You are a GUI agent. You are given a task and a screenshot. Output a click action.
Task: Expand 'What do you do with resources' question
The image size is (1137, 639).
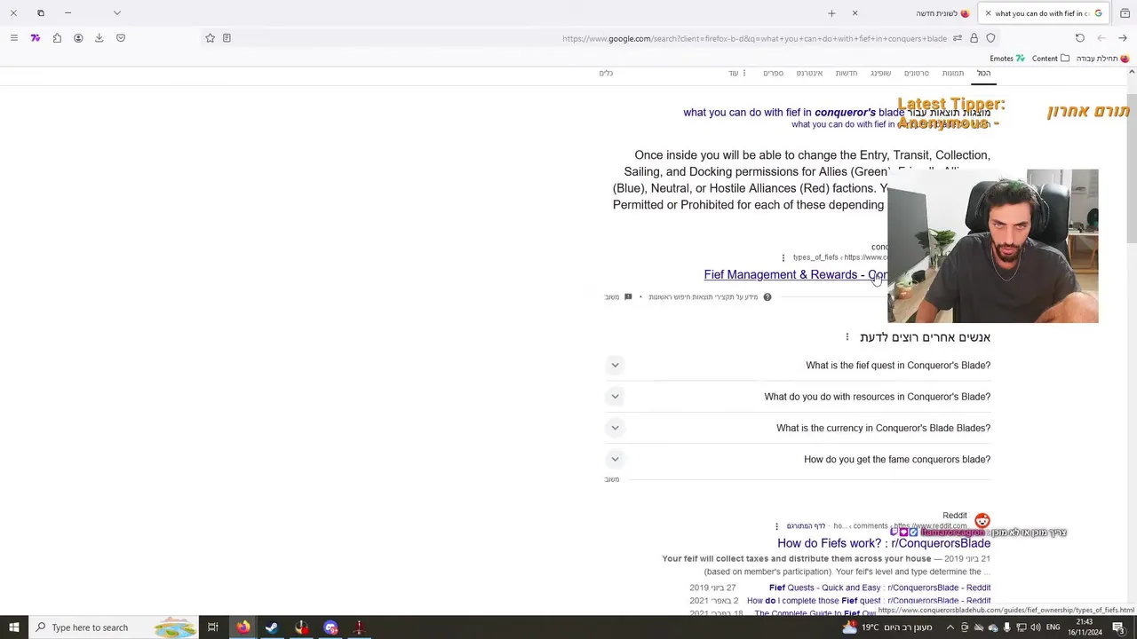tap(798, 397)
